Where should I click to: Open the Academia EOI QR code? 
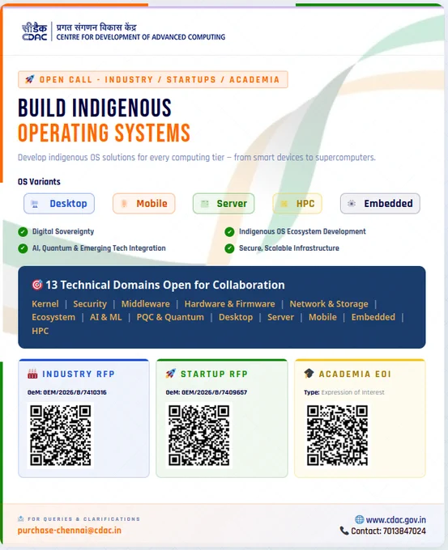[x=337, y=435]
